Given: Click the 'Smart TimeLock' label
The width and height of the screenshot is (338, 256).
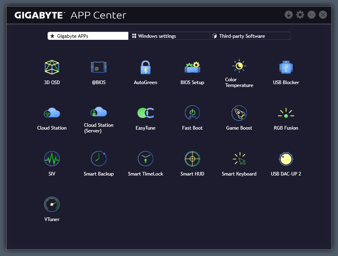Looking at the screenshot, I should (x=145, y=174).
